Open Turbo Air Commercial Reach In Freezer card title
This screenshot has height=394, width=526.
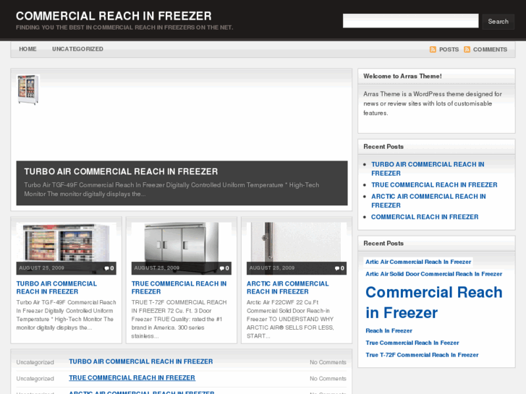[56, 288]
